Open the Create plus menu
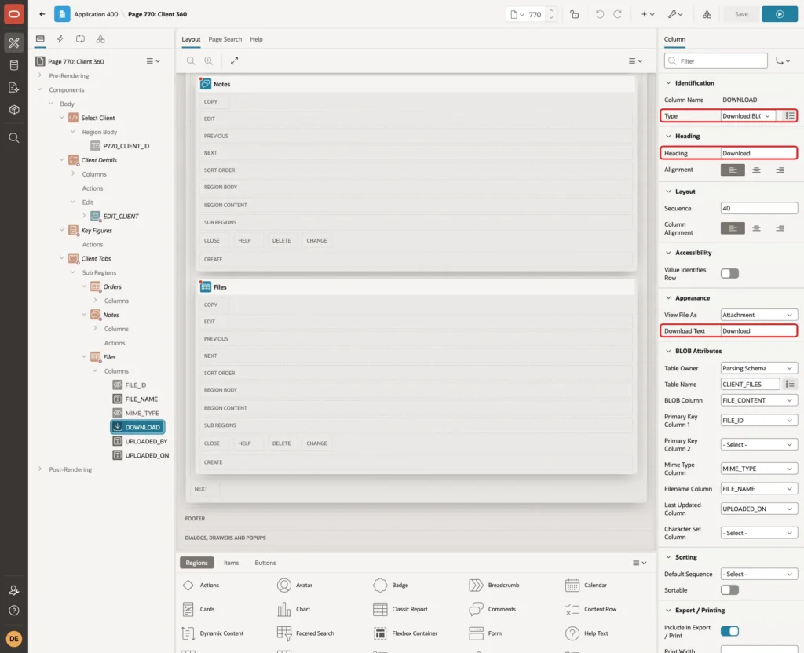 (648, 14)
